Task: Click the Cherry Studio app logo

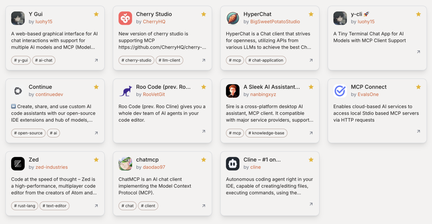Action: (x=125, y=18)
